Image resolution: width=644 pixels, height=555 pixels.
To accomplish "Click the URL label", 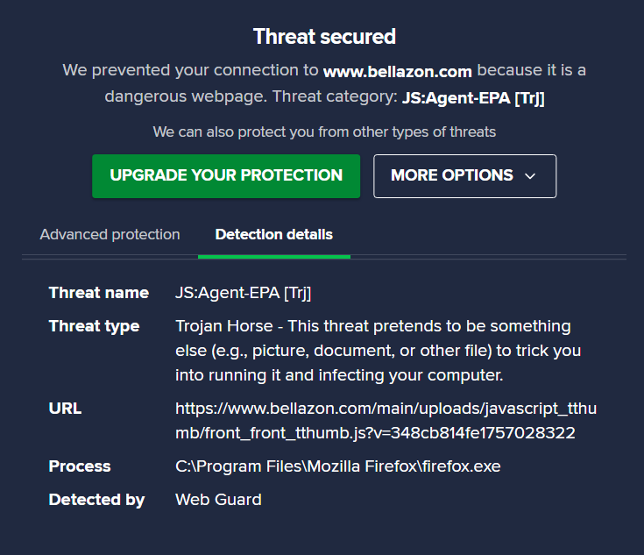I will tap(65, 409).
